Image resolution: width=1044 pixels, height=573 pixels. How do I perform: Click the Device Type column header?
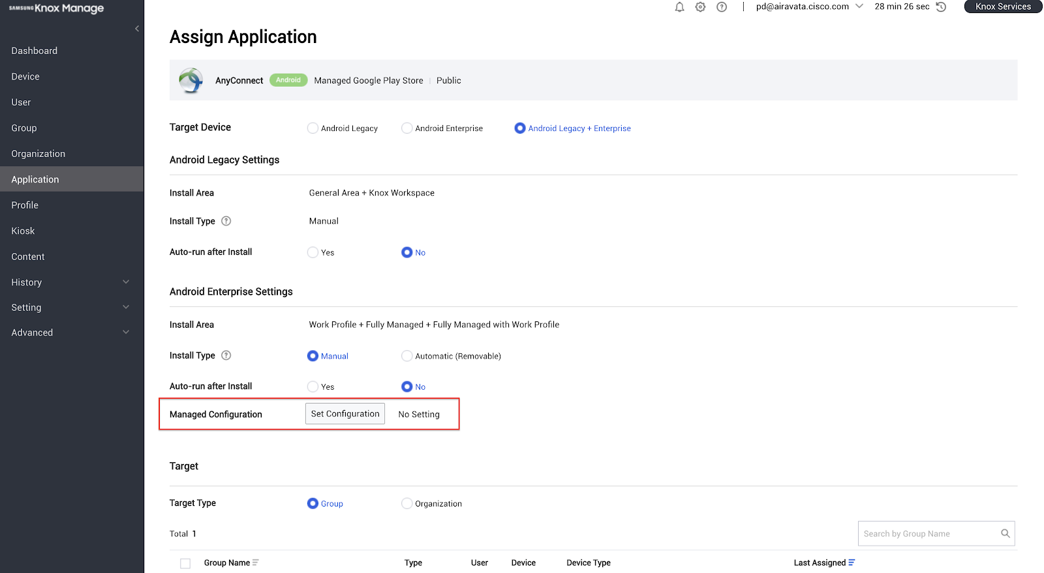[589, 563]
